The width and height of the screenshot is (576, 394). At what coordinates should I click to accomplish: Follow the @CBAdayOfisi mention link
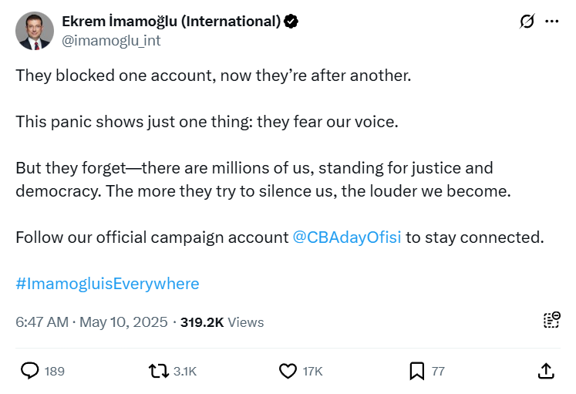pos(347,237)
